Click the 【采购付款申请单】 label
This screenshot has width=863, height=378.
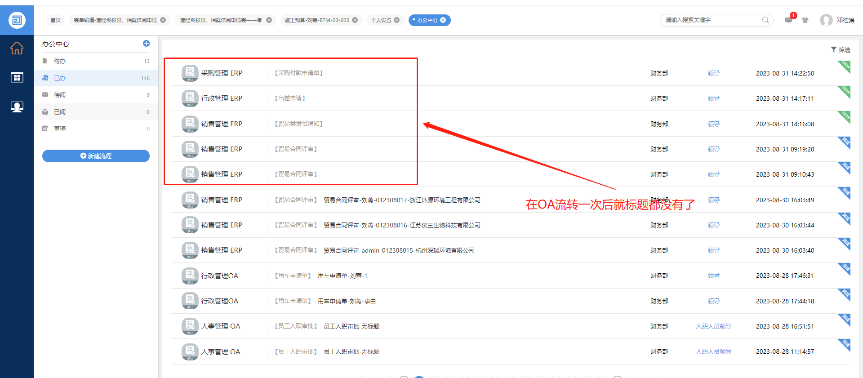pos(299,73)
